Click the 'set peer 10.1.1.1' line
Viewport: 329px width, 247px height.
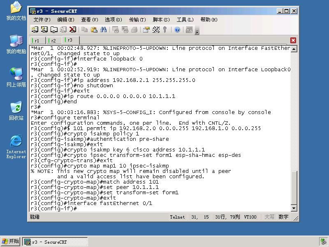(x=95, y=187)
